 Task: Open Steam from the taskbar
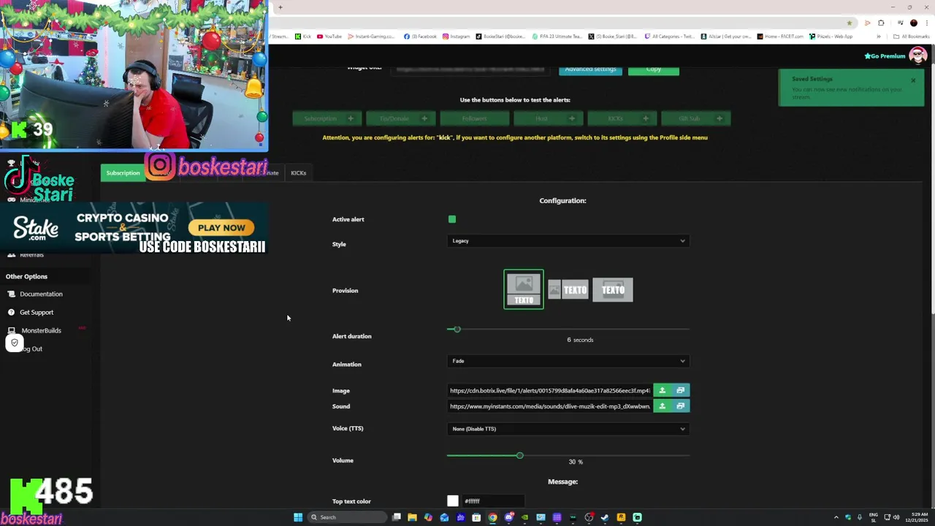click(x=605, y=517)
